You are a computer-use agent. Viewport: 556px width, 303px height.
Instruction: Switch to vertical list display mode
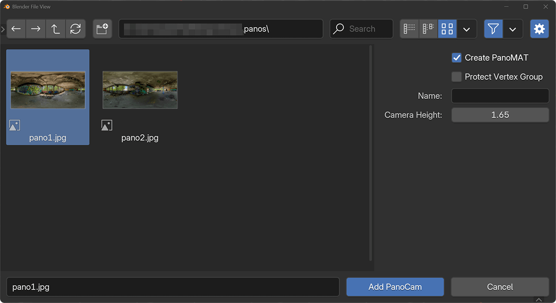(409, 29)
